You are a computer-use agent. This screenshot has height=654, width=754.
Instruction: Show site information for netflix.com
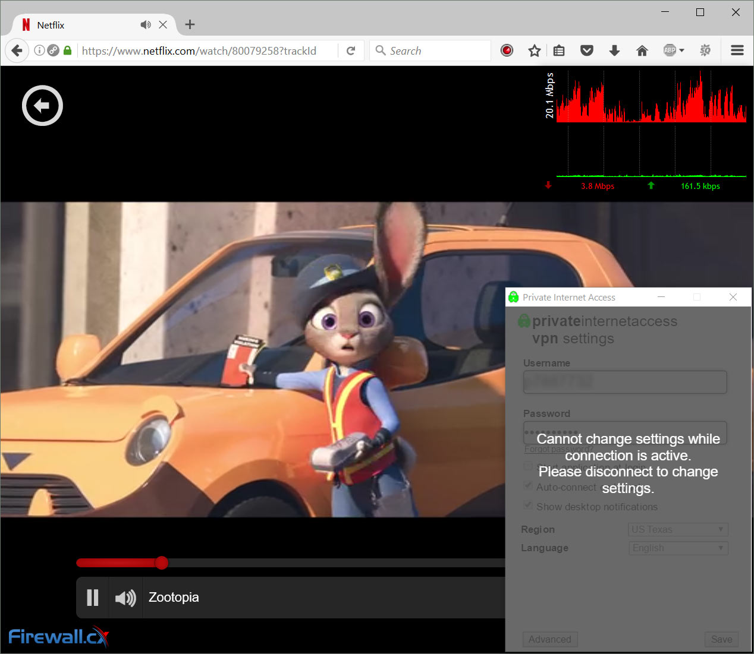pos(39,50)
